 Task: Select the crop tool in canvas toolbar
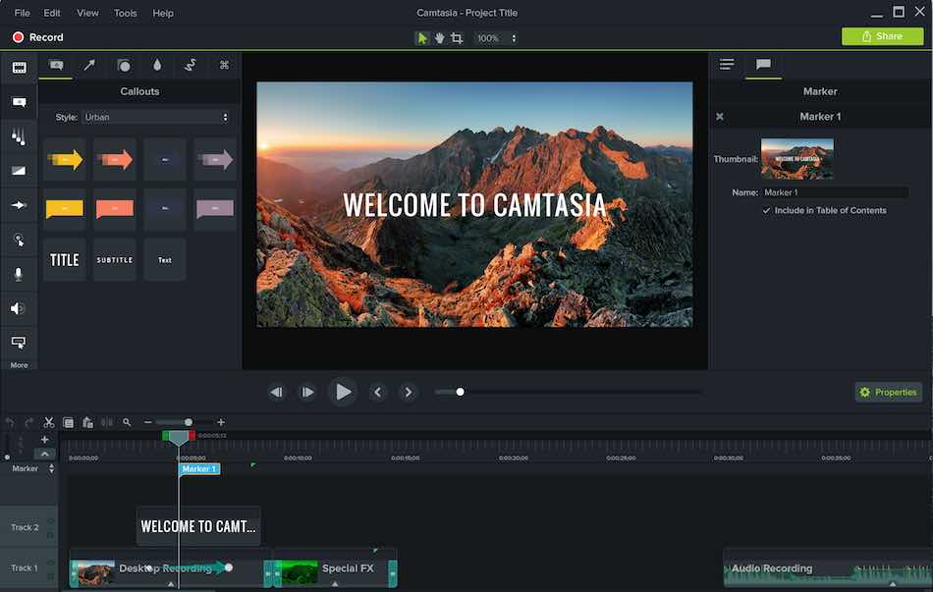(457, 38)
